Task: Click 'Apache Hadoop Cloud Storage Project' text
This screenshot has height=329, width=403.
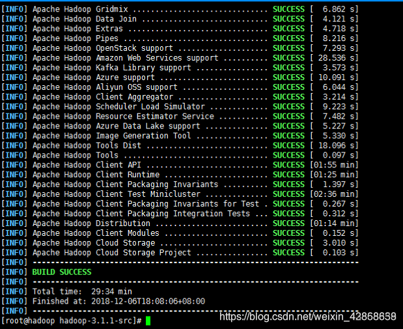Action: pyautogui.click(x=112, y=253)
